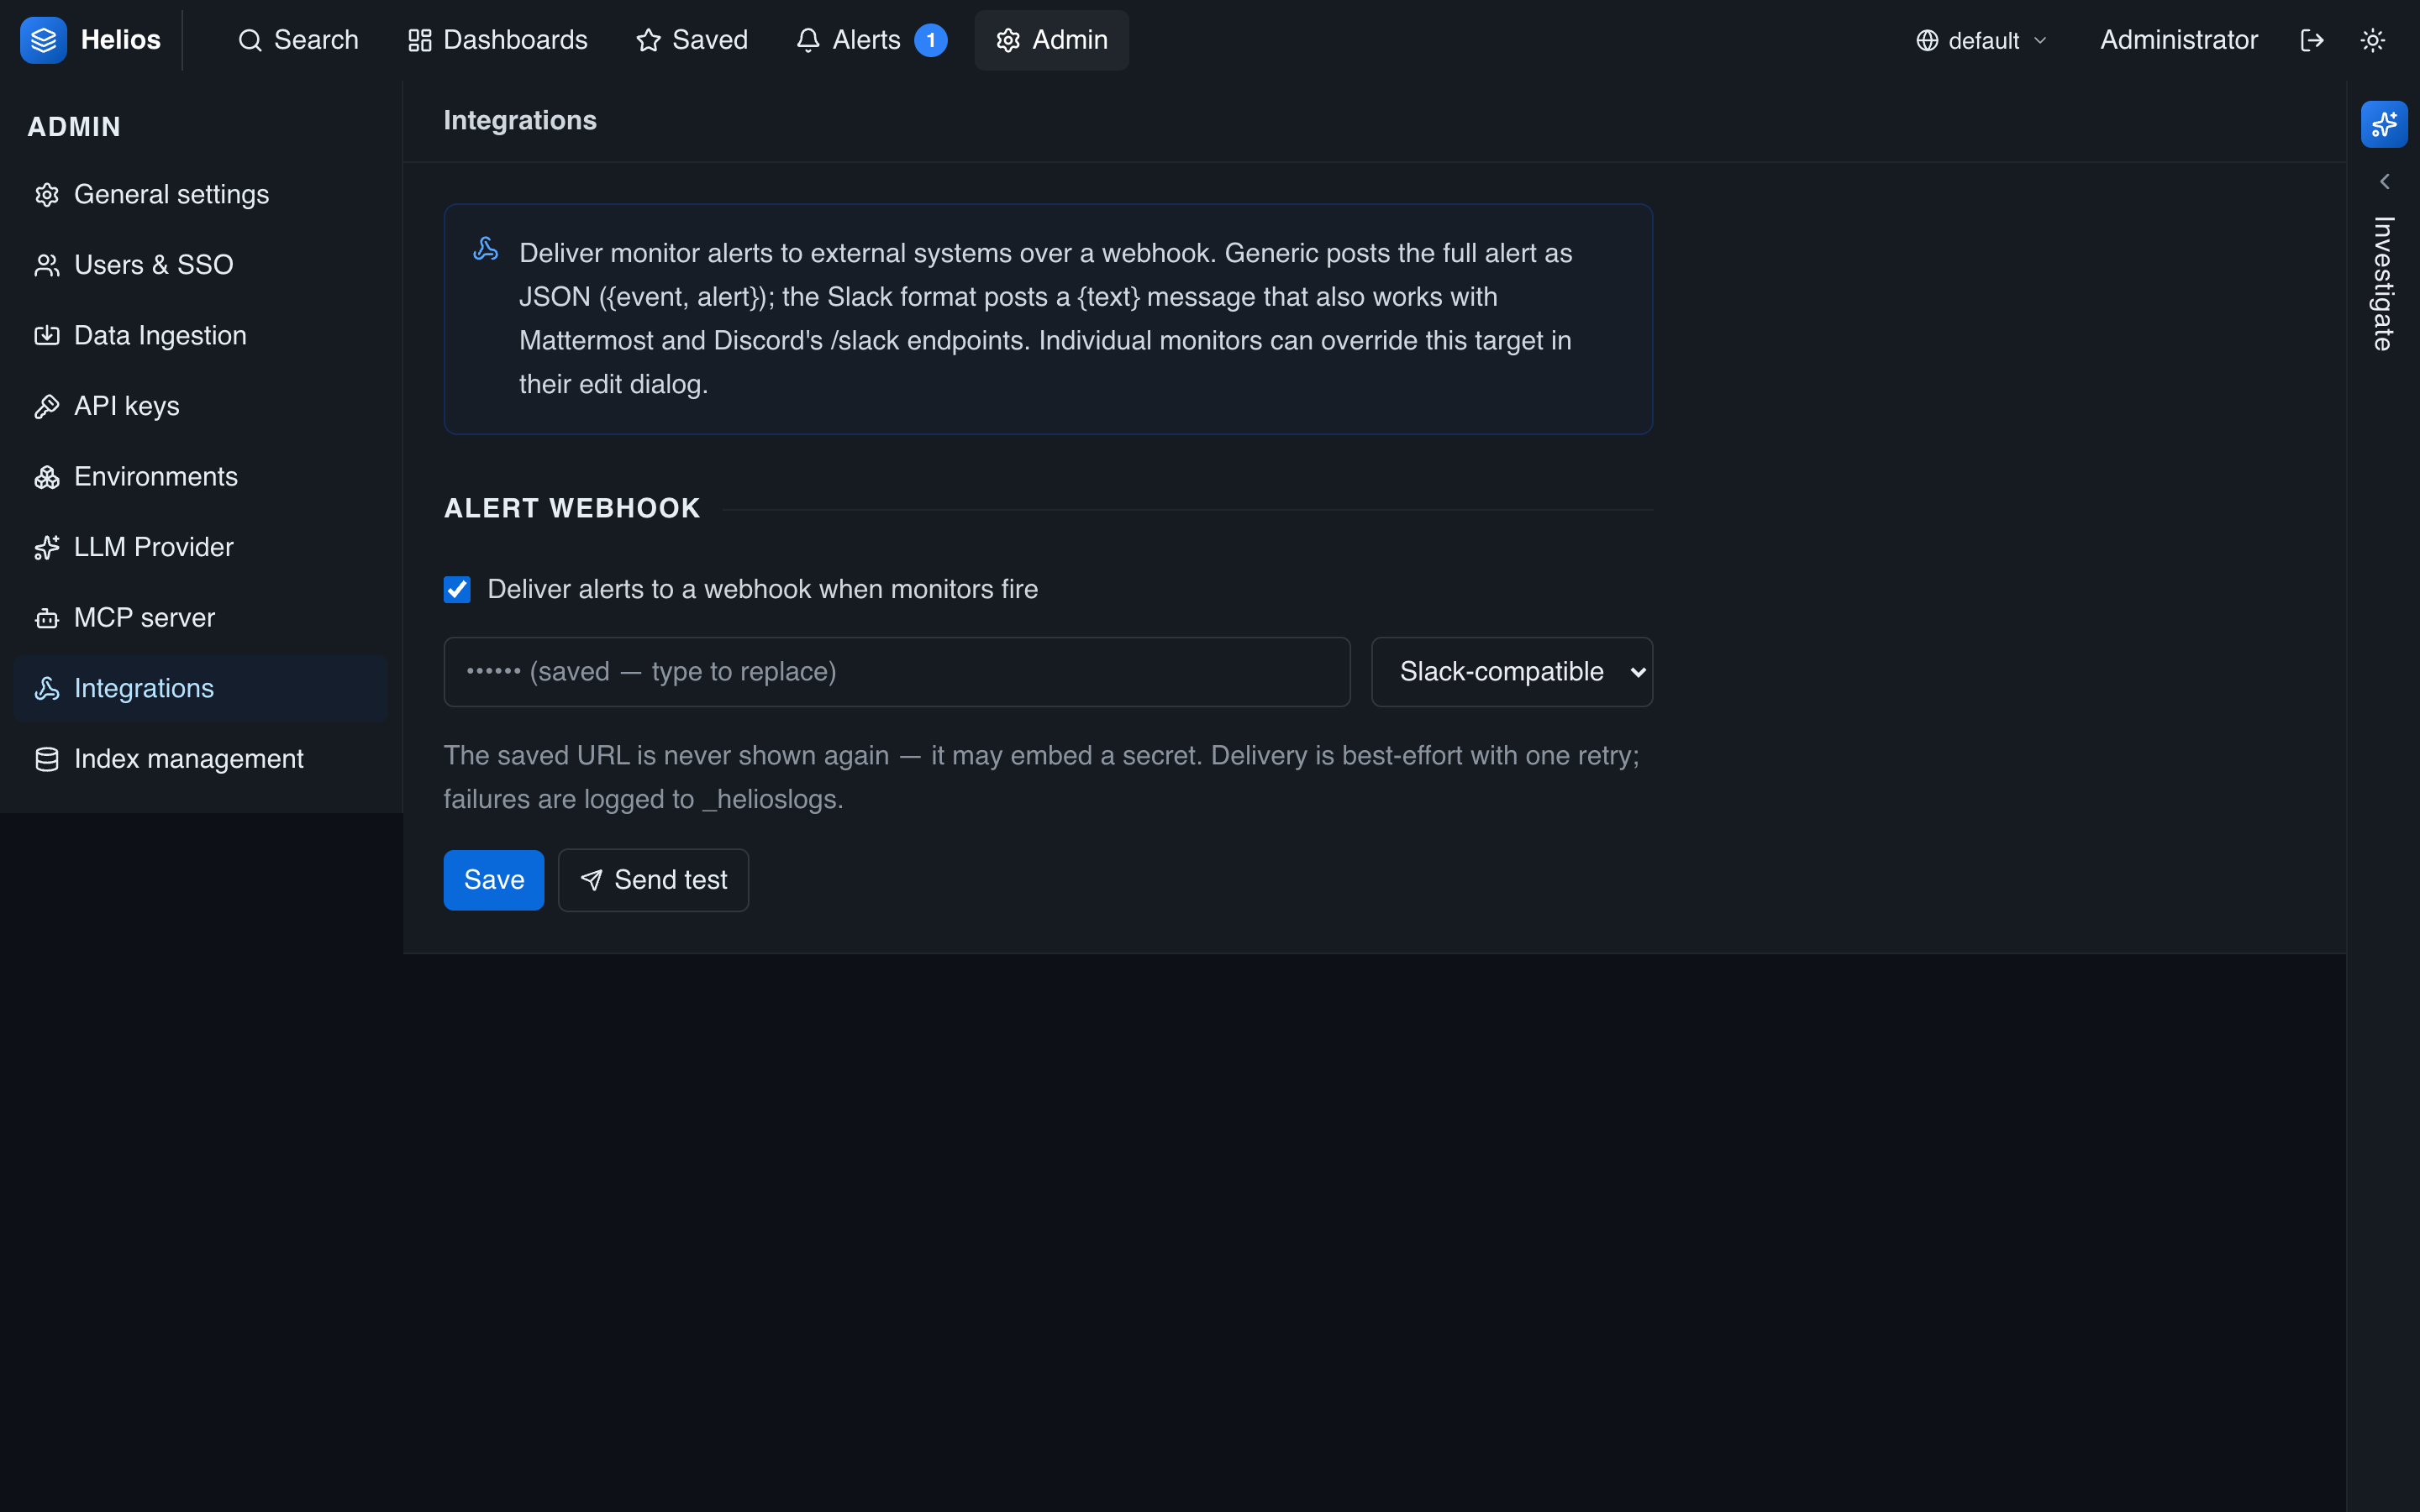Open the Search page
This screenshot has width=2420, height=1512.
pyautogui.click(x=297, y=40)
